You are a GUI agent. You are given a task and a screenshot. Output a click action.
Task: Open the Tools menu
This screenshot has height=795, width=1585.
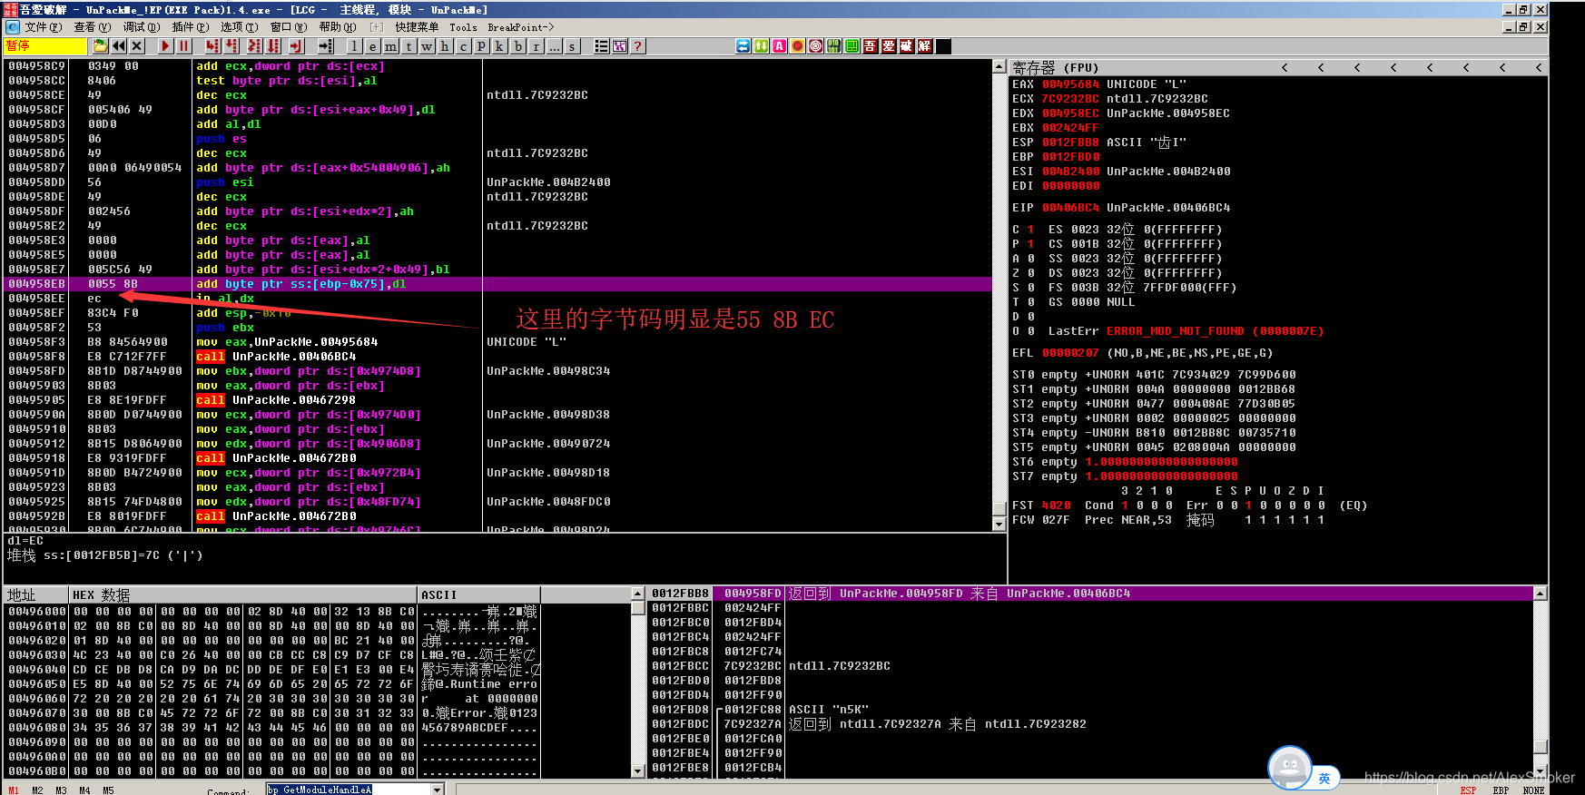(x=463, y=27)
